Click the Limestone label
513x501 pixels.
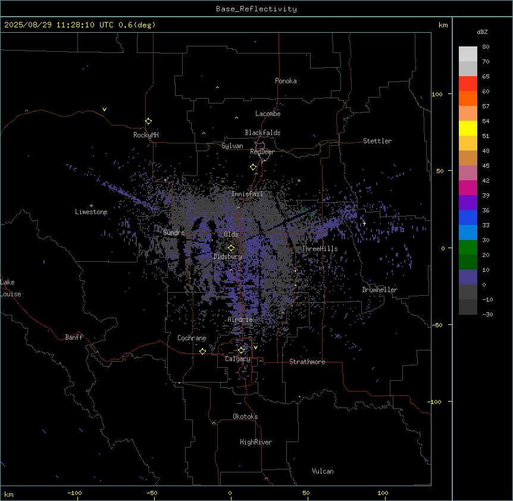91,212
